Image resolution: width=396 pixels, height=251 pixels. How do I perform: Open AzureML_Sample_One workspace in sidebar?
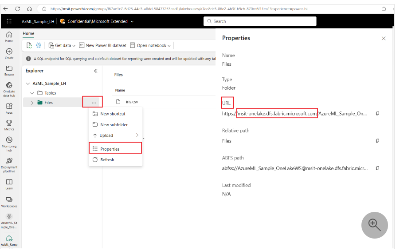9,221
